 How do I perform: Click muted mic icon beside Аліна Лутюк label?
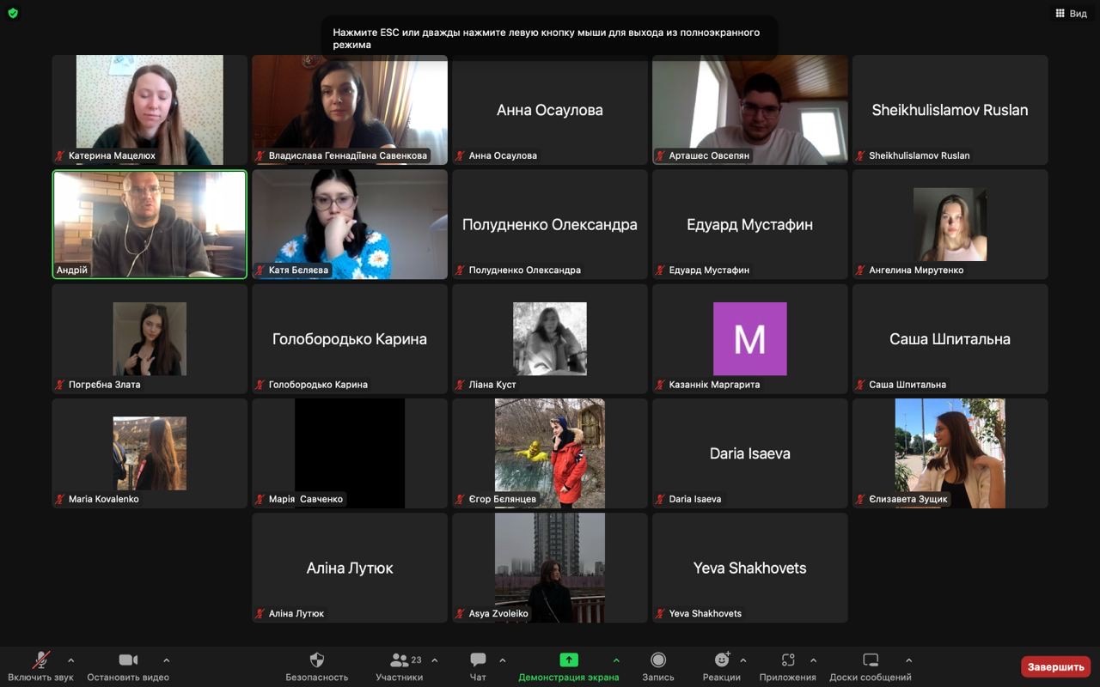[260, 614]
